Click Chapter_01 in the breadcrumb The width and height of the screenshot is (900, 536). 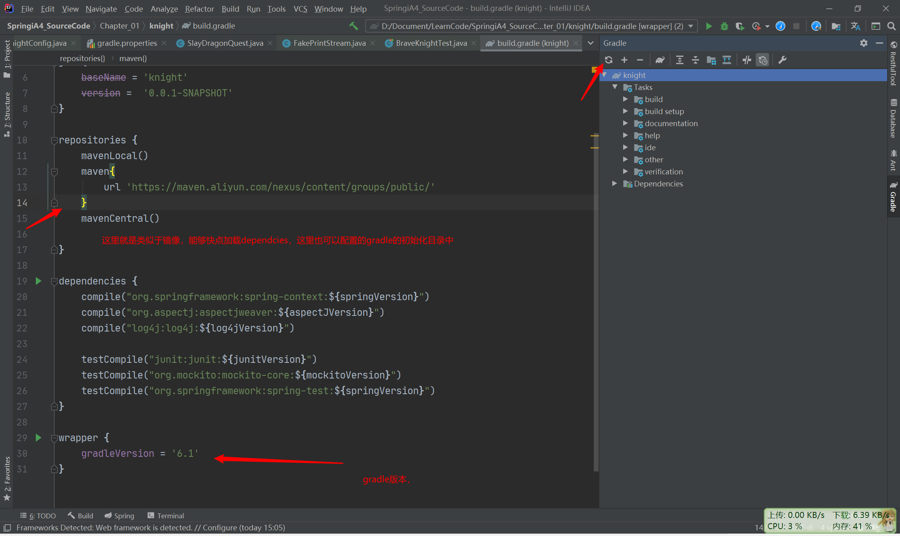click(119, 26)
